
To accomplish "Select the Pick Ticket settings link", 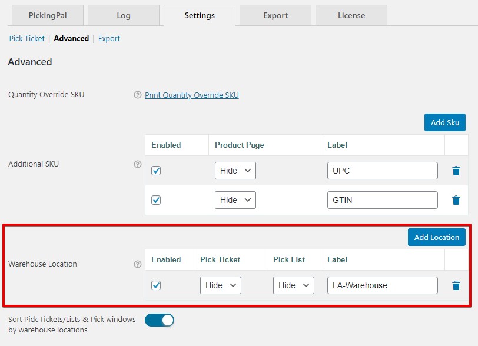I will click(x=26, y=38).
